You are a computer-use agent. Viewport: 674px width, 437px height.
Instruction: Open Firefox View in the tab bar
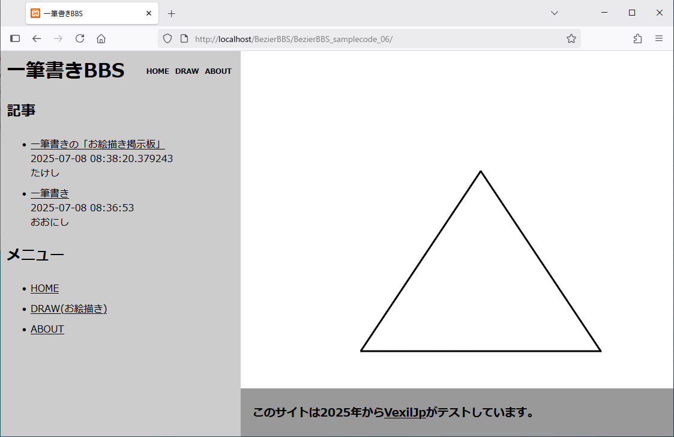tap(14, 38)
